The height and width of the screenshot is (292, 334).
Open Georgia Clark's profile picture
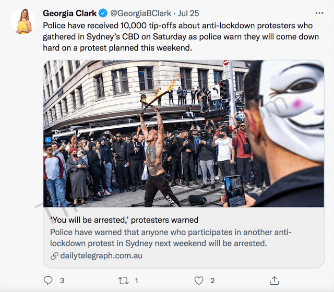(23, 21)
